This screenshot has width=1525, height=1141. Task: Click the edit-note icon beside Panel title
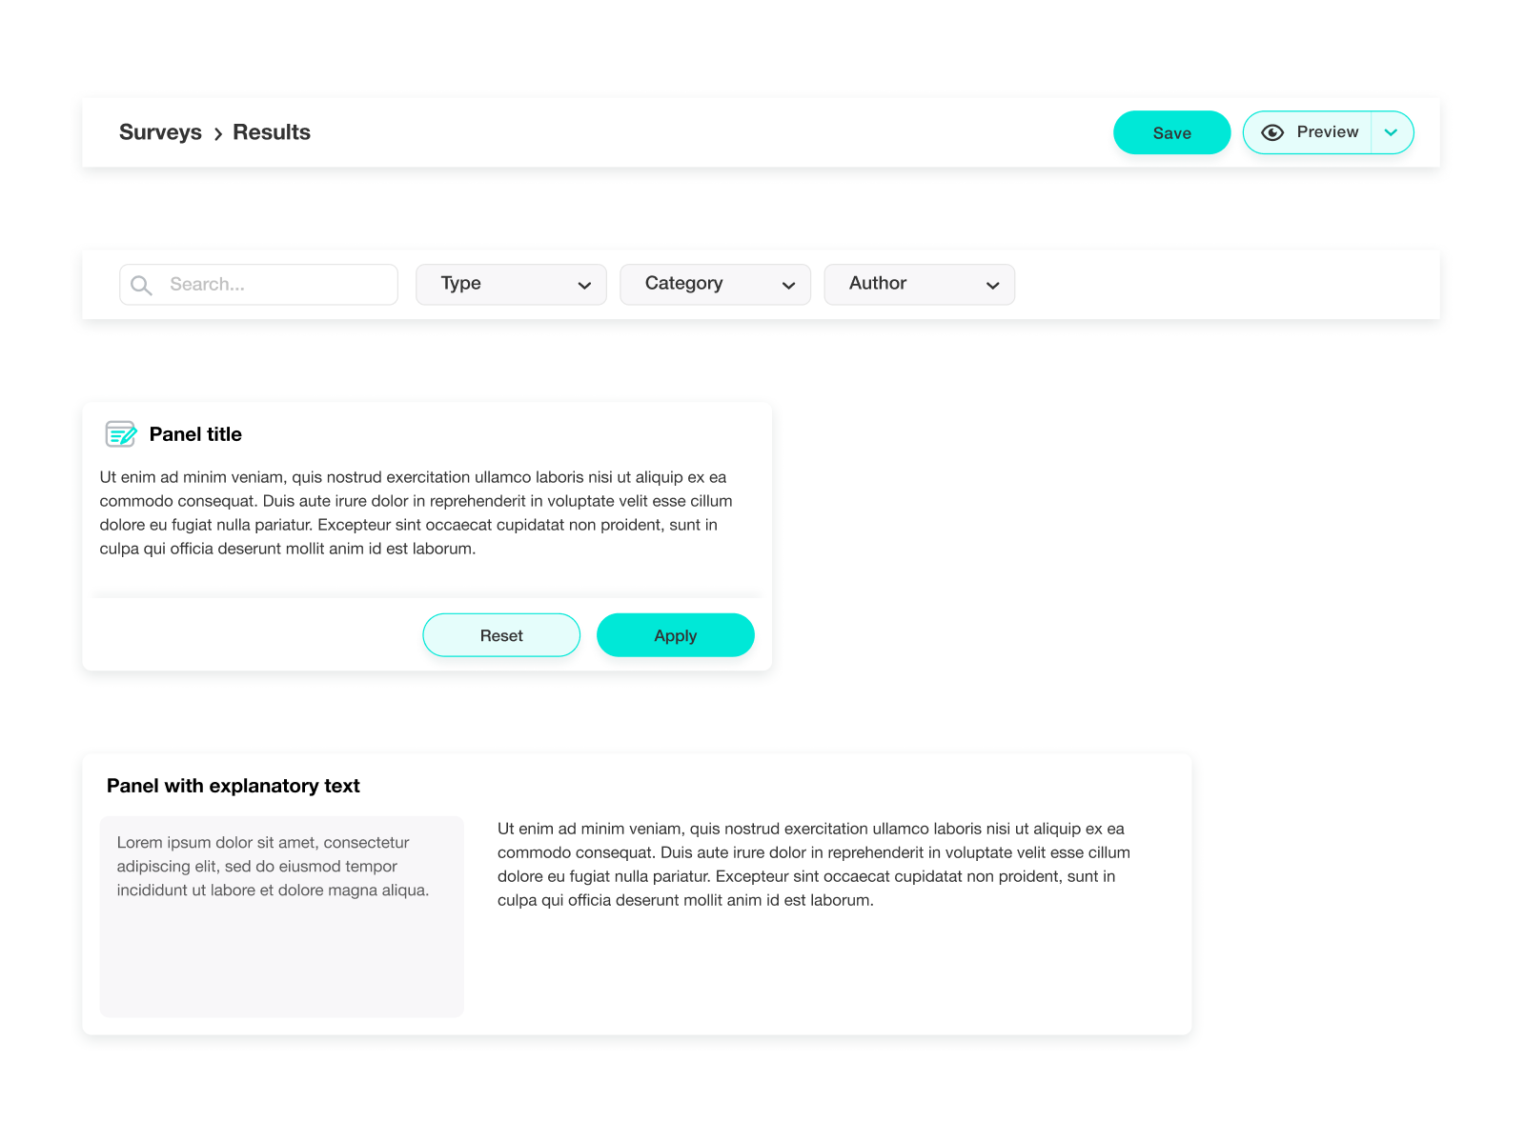121,434
